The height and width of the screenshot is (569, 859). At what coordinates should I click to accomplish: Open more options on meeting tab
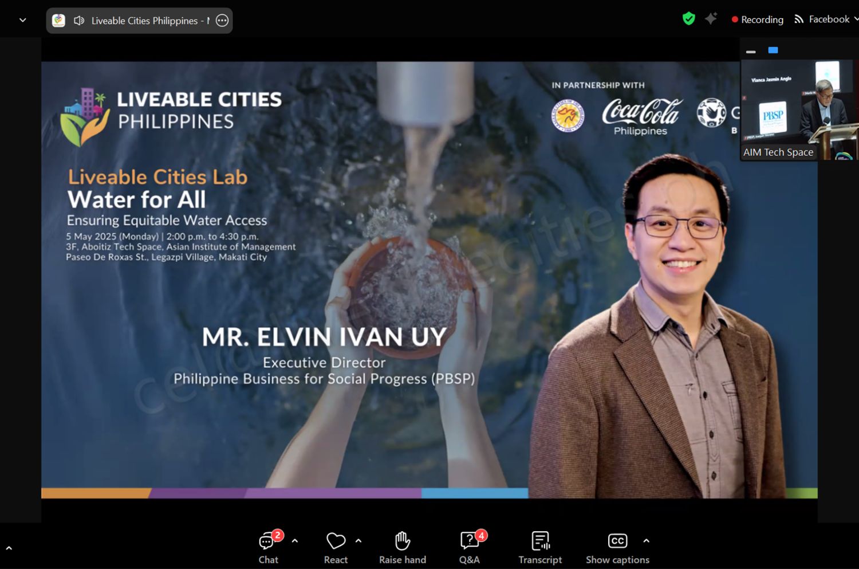coord(222,21)
